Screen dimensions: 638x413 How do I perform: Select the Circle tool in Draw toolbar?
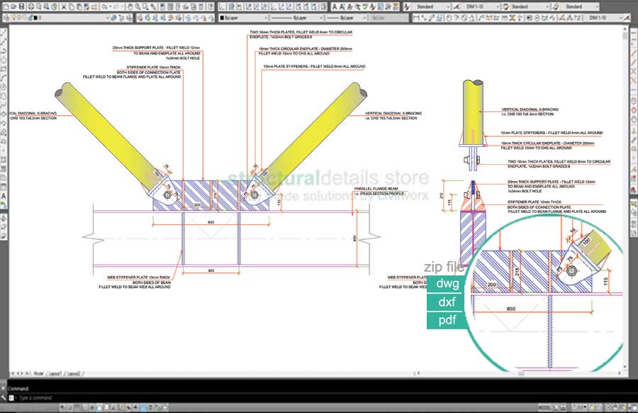point(4,87)
